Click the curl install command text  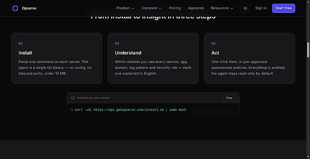[130, 110]
